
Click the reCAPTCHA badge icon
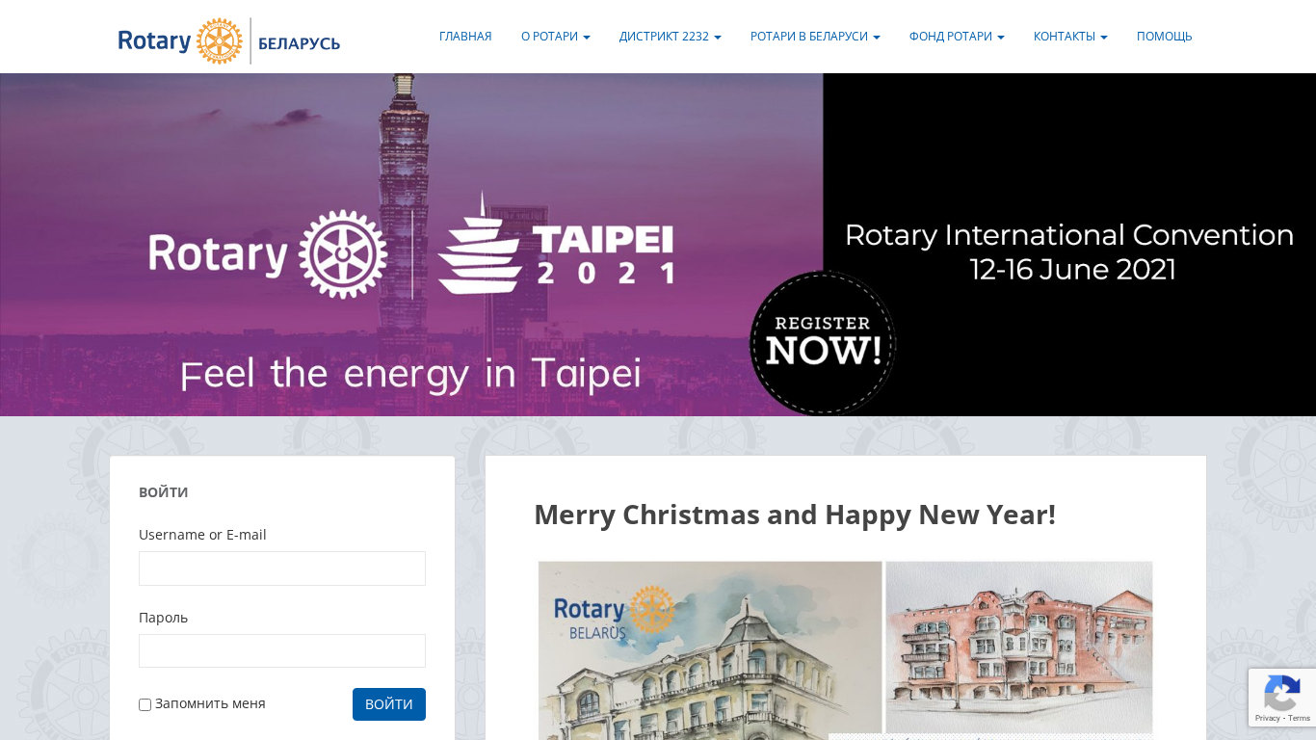point(1282,693)
